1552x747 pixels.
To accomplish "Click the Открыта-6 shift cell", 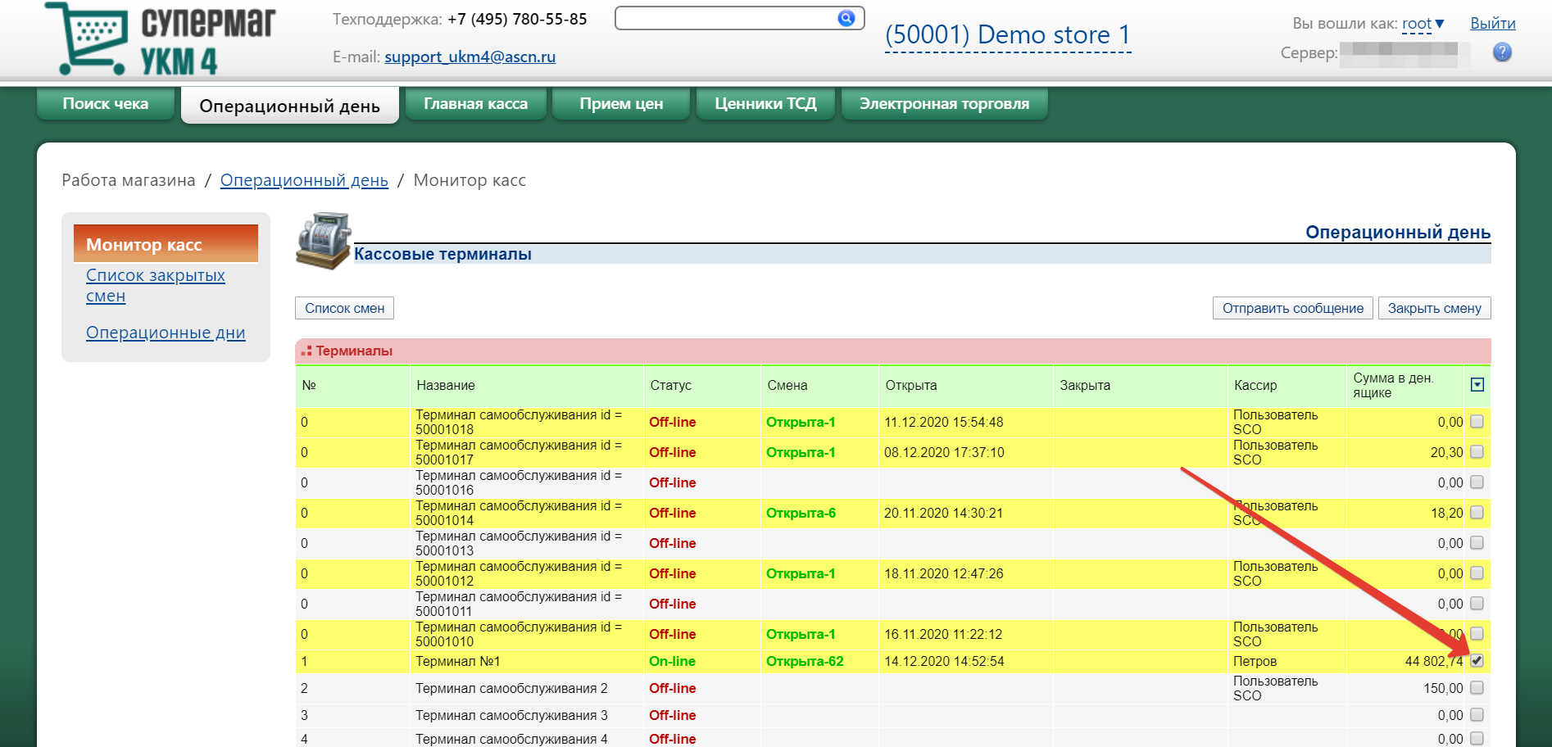I will pyautogui.click(x=801, y=513).
